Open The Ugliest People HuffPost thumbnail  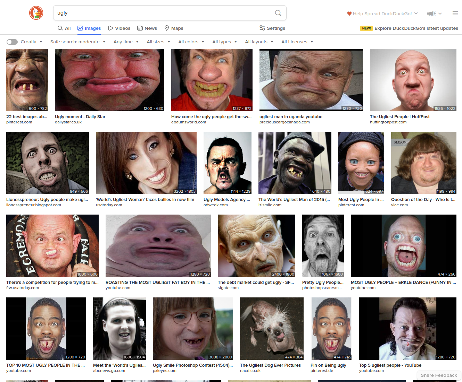tap(413, 80)
